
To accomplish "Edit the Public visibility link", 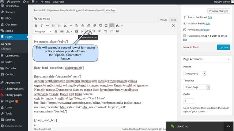I will [x=207, y=23].
